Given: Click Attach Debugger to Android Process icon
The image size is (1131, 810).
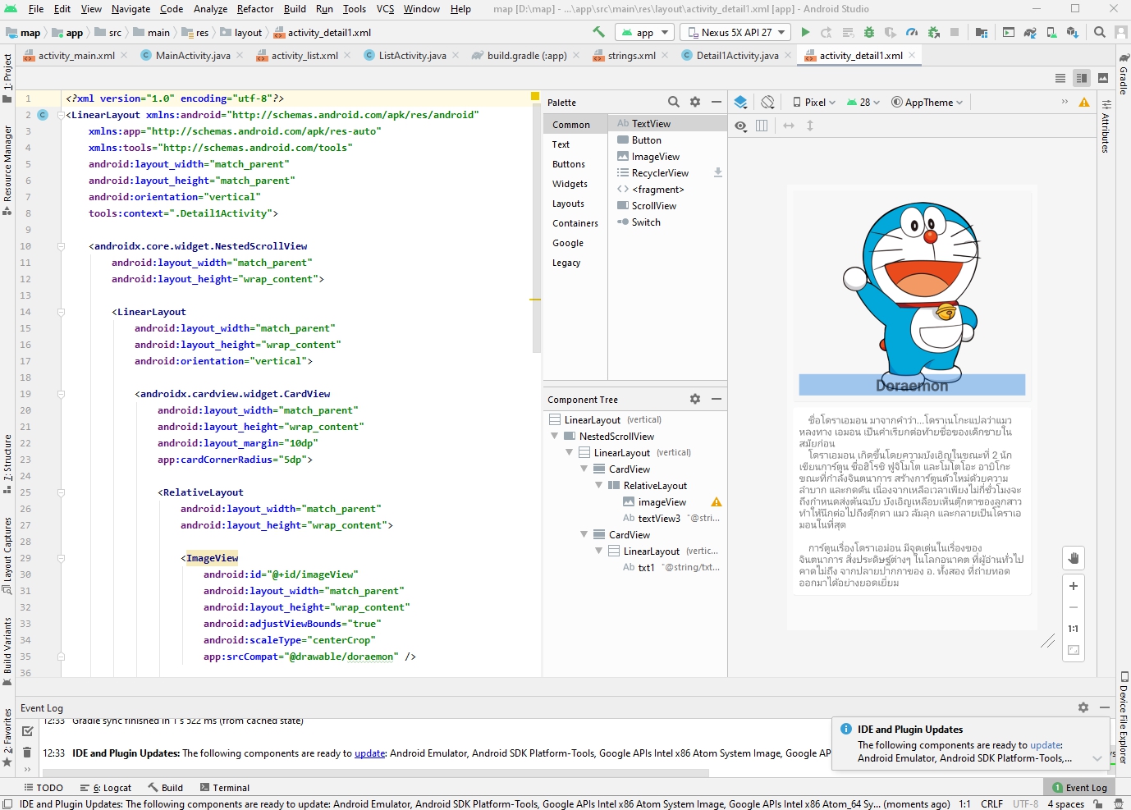Looking at the screenshot, I should 933,32.
